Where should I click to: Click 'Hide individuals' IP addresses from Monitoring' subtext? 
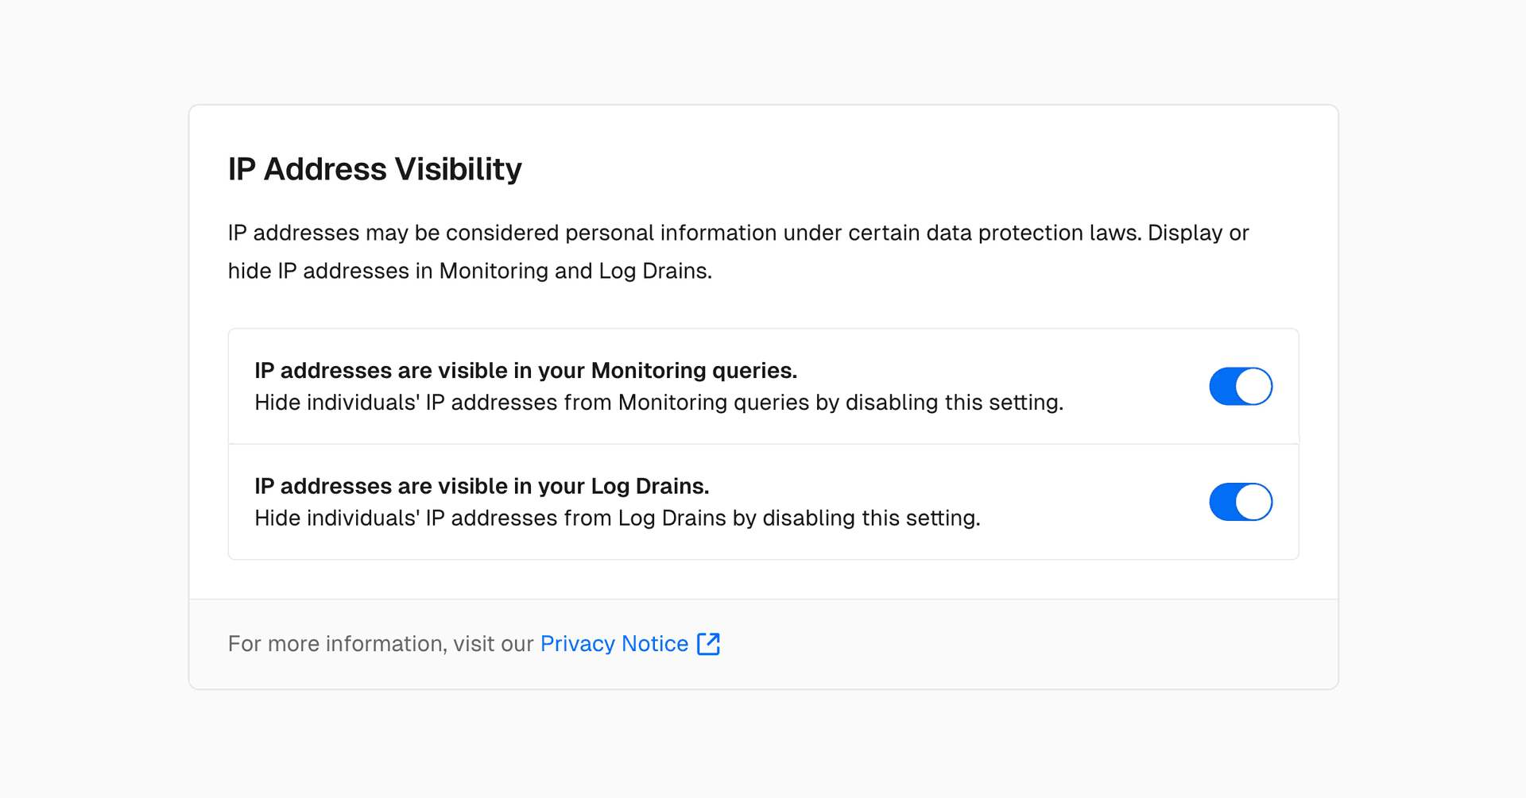658,403
